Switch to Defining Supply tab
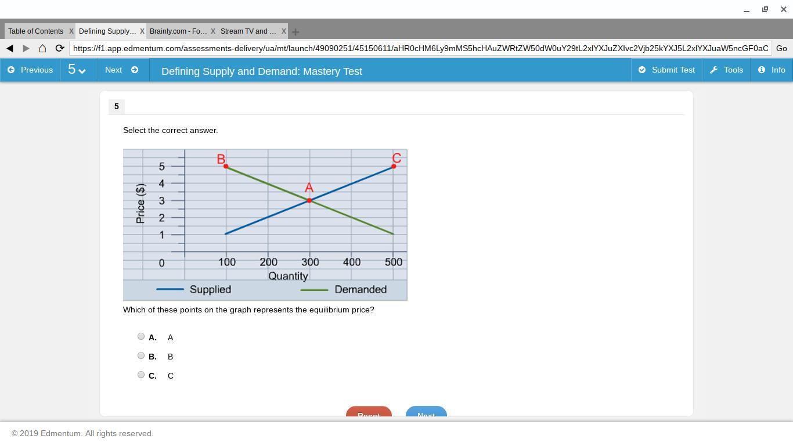The width and height of the screenshot is (793, 446). (x=107, y=31)
